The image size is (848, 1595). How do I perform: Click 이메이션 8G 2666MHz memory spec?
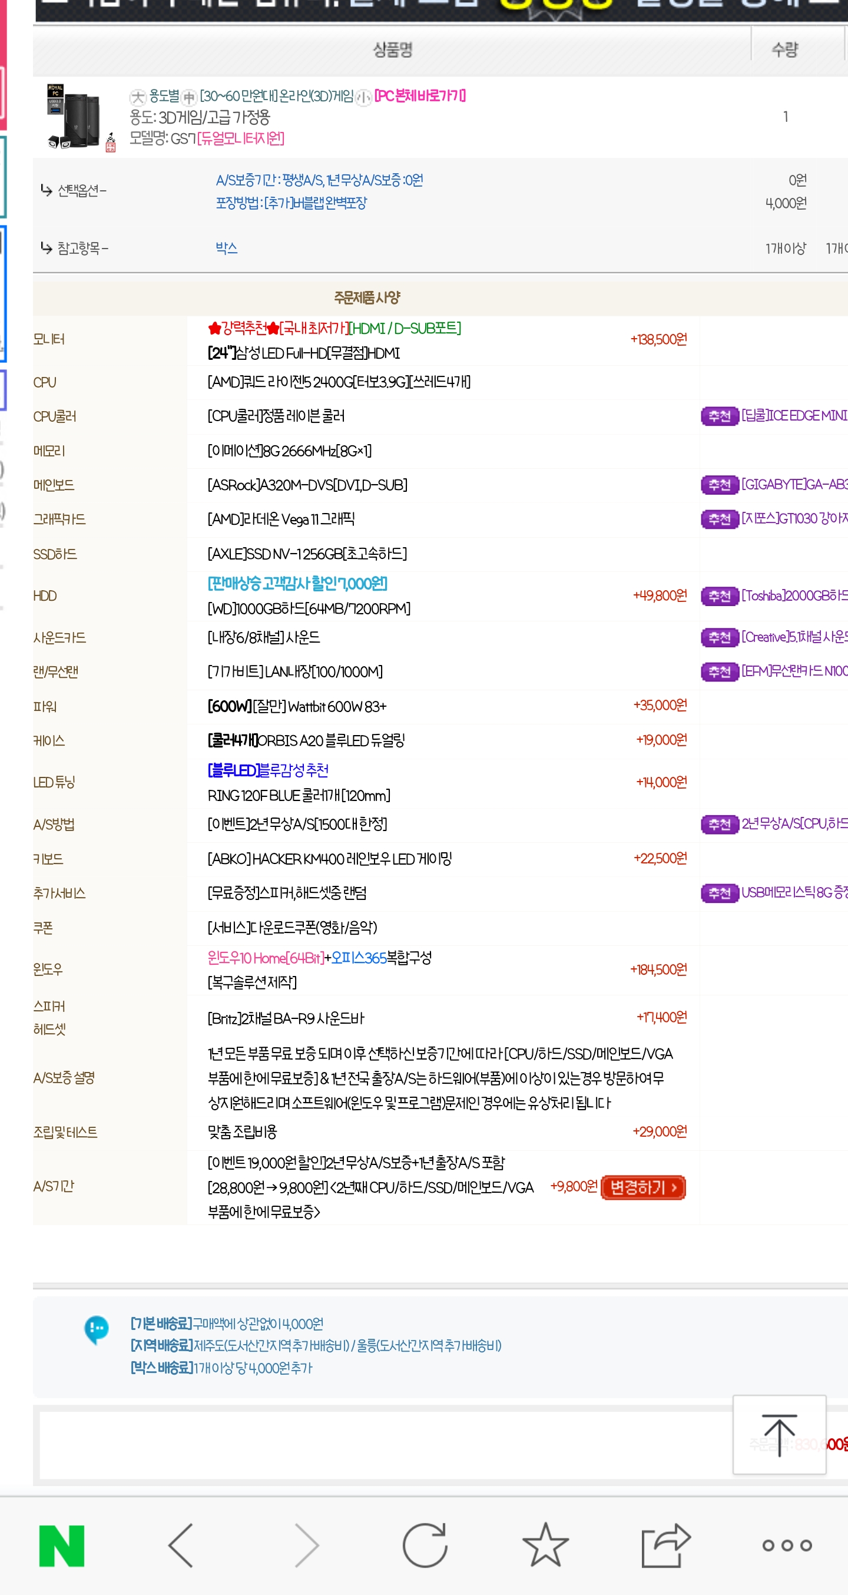point(289,451)
